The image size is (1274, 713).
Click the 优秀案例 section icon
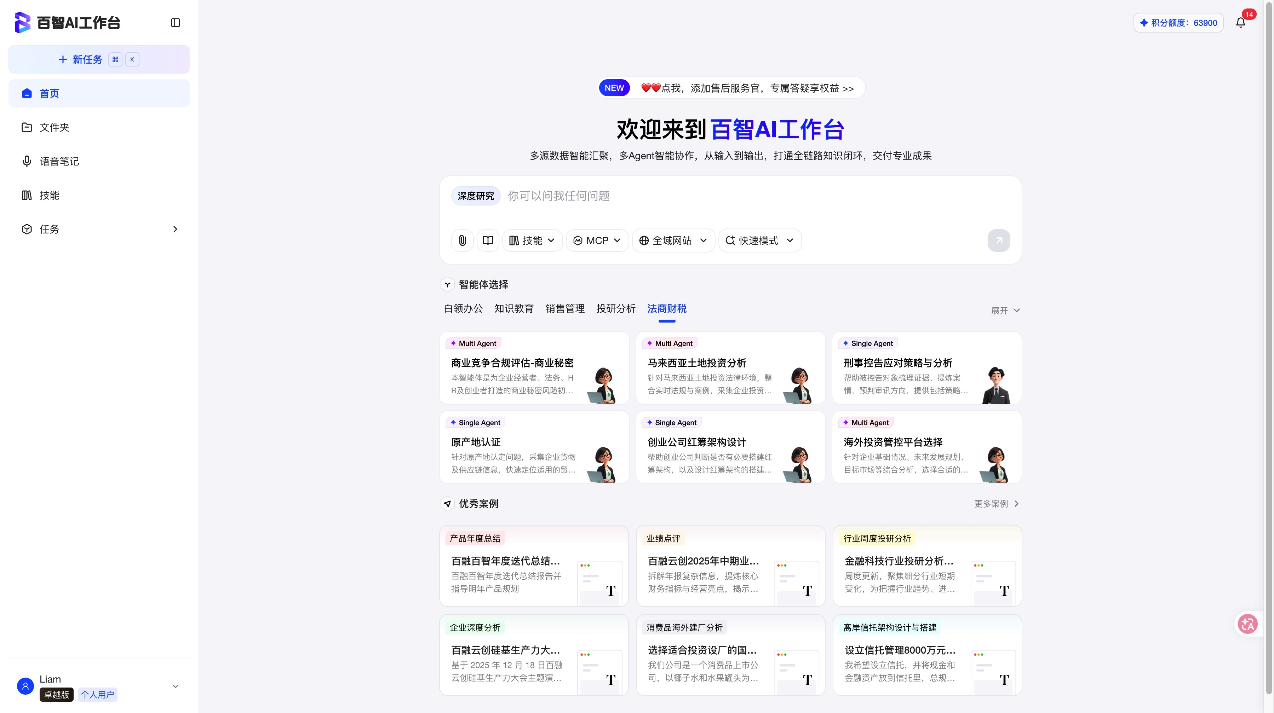pos(448,504)
